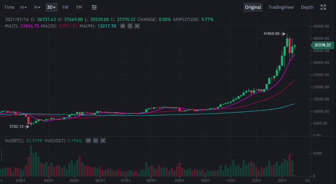
Task: Click fullscreen expand chart icon
Action: (x=323, y=7)
